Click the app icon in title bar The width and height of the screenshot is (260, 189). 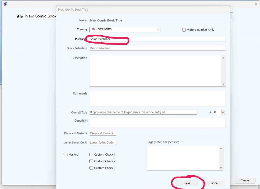[5, 4]
